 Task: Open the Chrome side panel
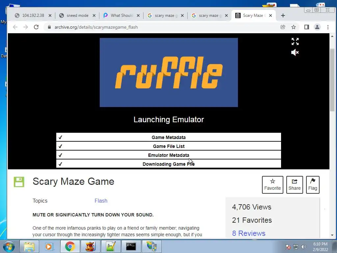[x=306, y=27]
